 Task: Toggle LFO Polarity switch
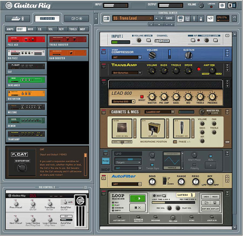195,165
